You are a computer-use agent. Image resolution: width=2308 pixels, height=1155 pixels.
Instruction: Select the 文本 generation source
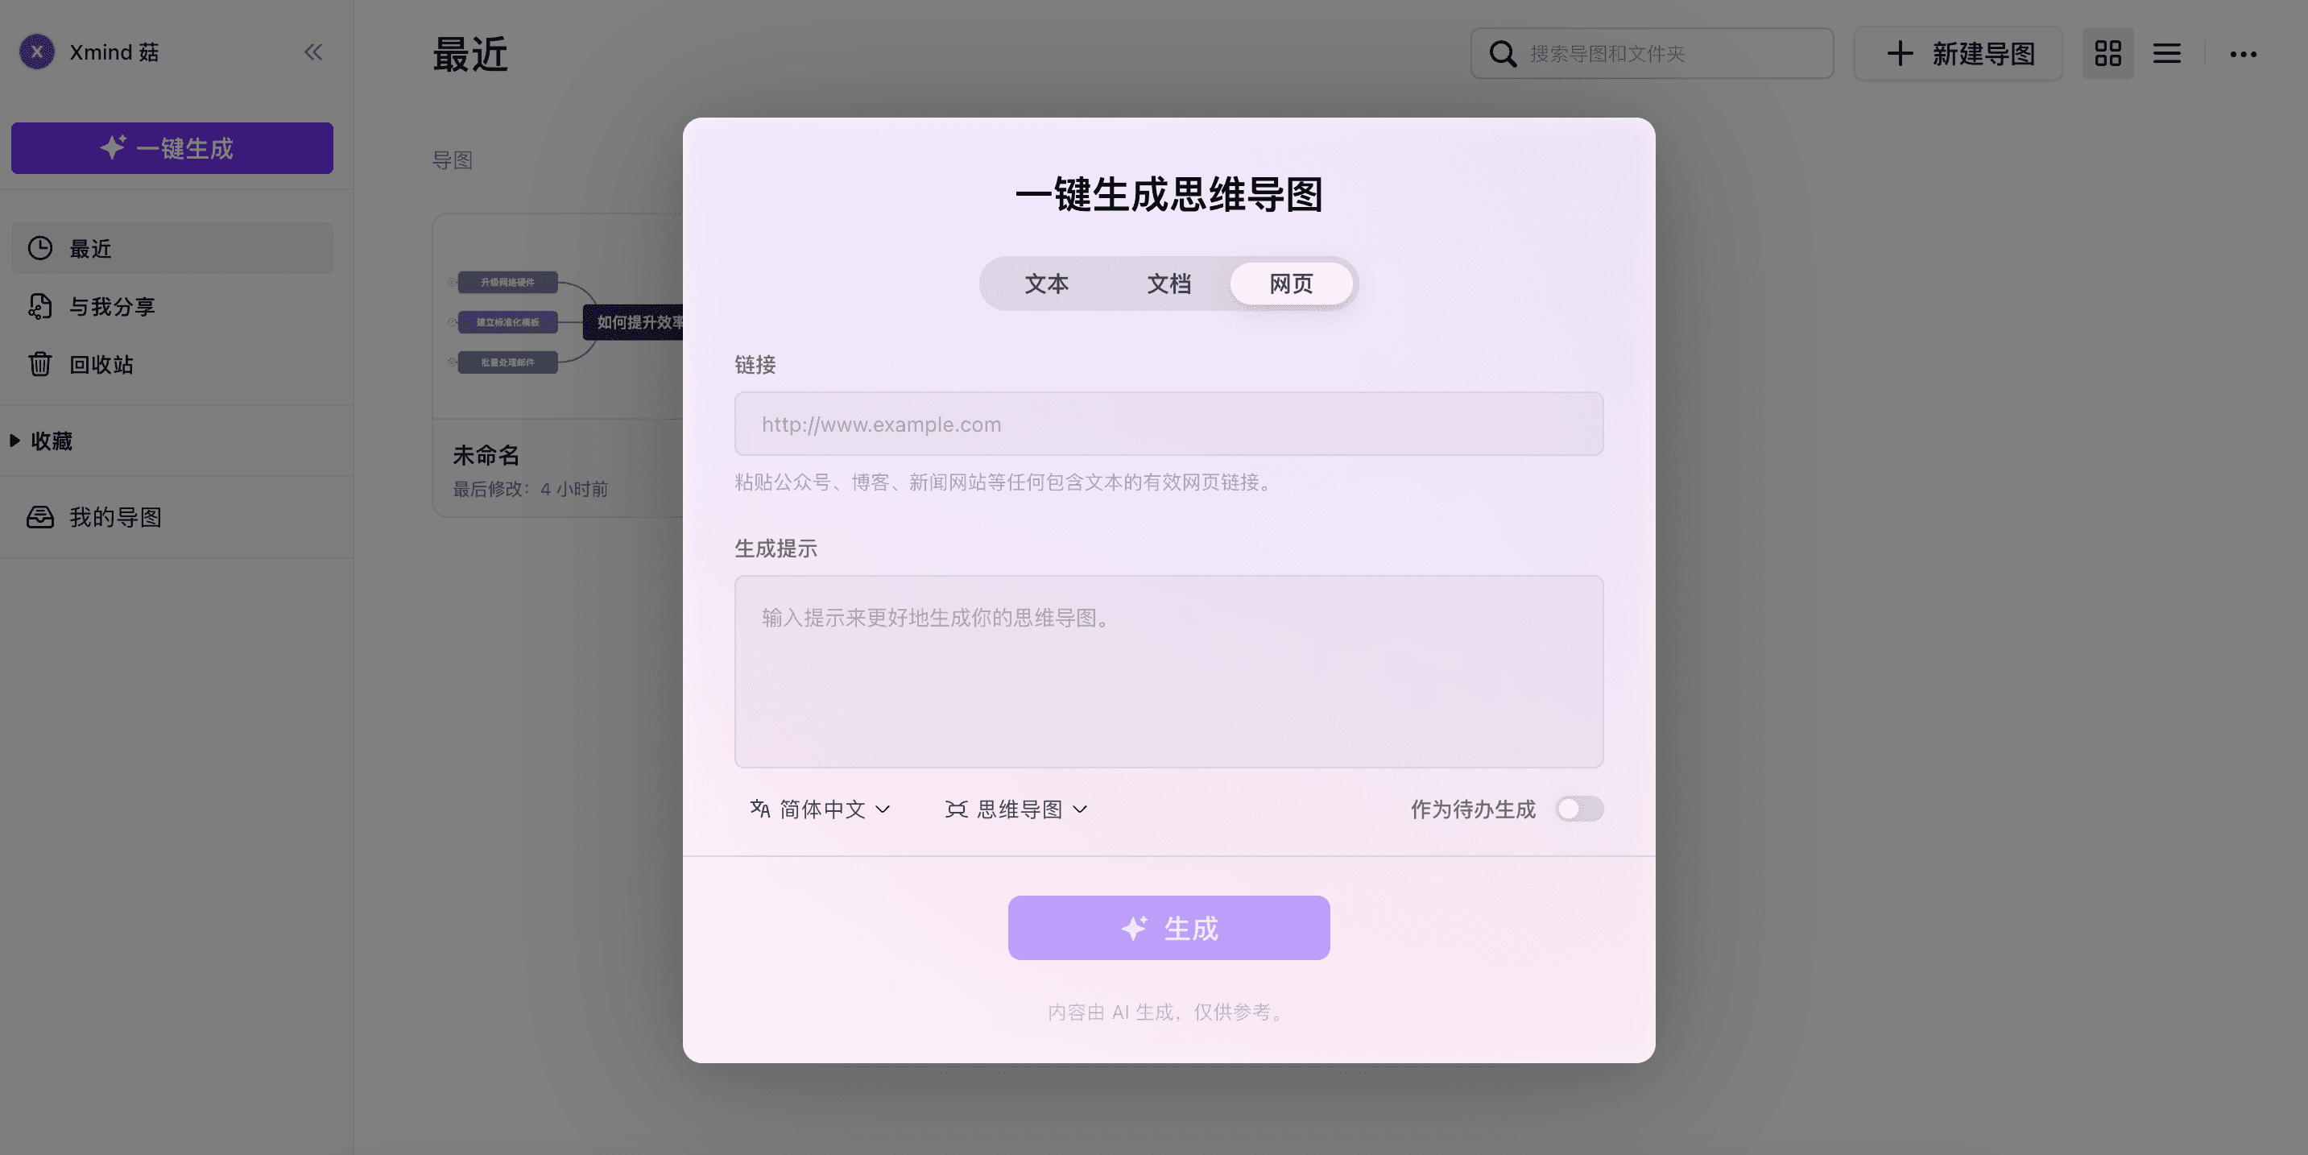coord(1046,284)
